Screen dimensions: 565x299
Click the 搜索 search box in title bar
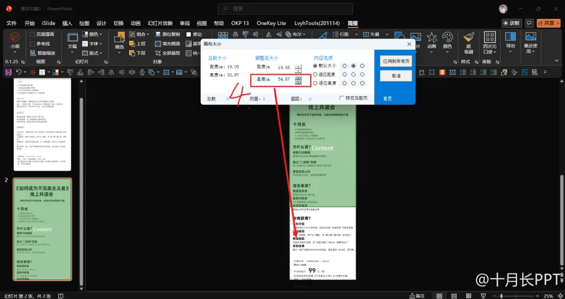point(286,9)
